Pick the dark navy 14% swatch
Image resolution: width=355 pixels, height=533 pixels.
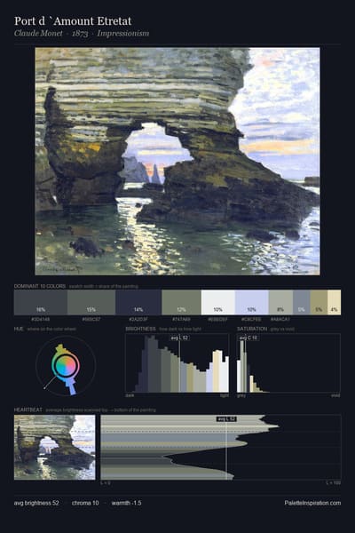(138, 302)
